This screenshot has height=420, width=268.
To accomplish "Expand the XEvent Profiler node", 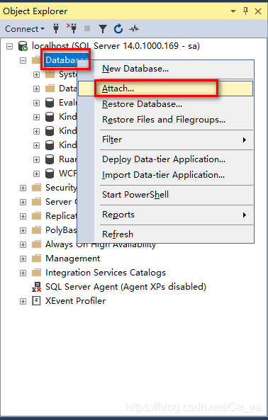I will click(x=23, y=302).
